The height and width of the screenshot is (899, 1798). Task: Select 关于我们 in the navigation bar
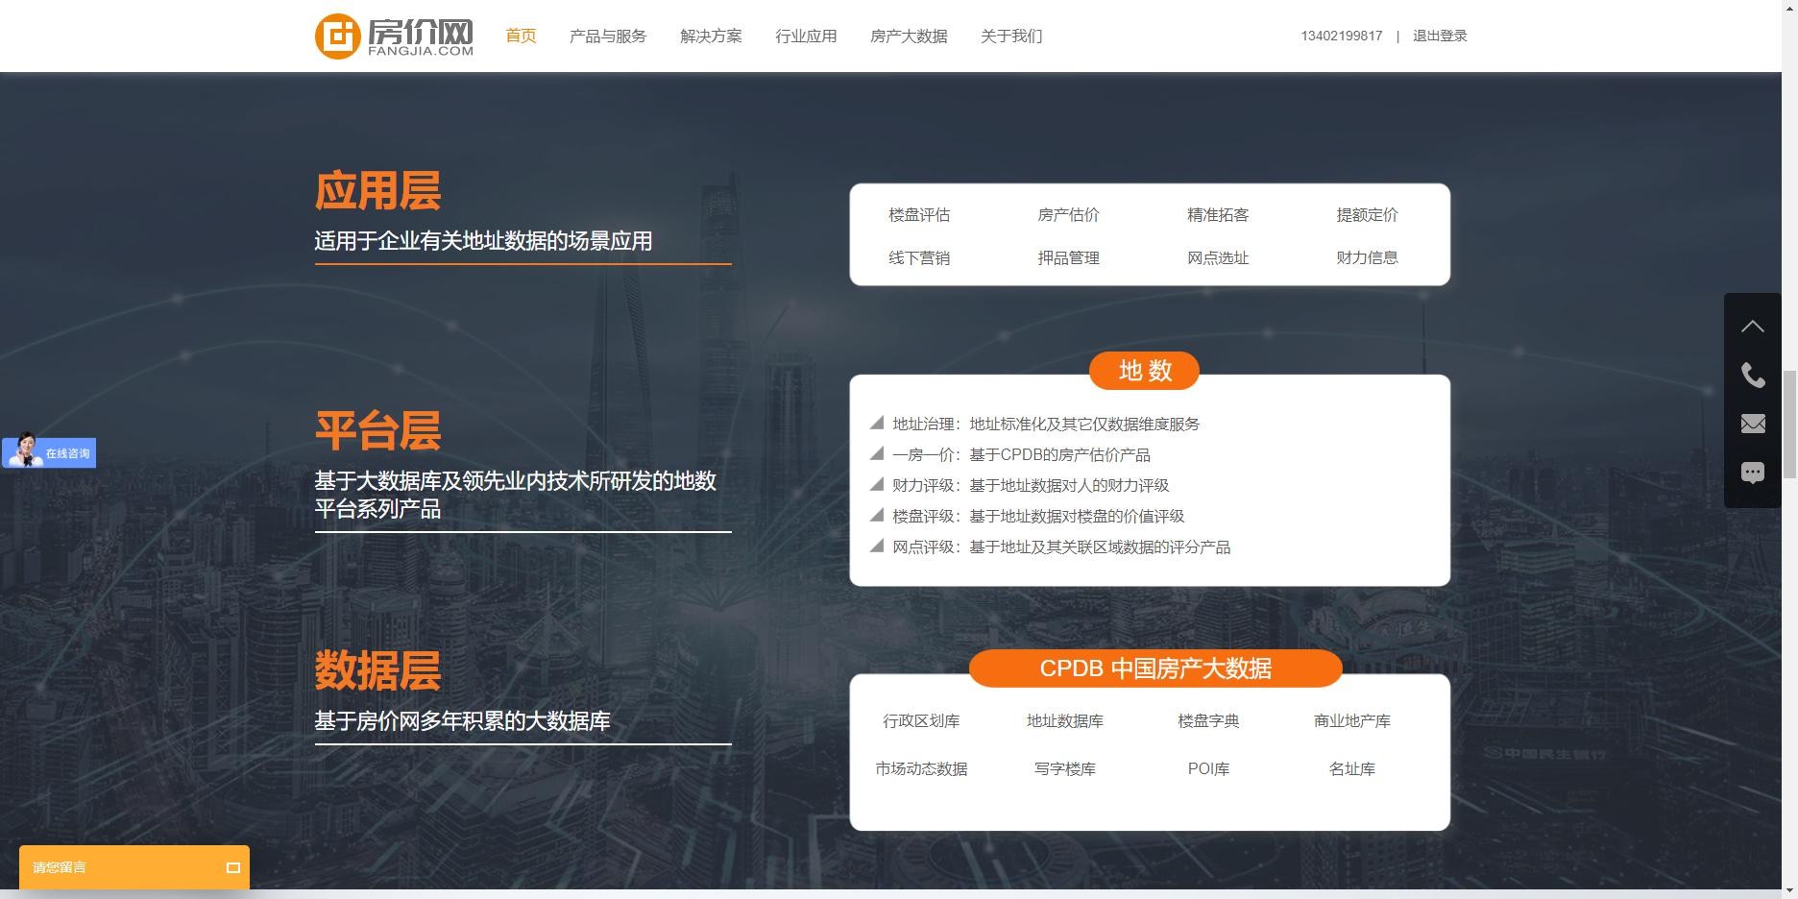(1010, 36)
